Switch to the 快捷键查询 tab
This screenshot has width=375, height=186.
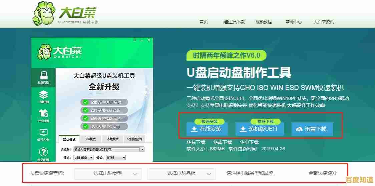134,139
